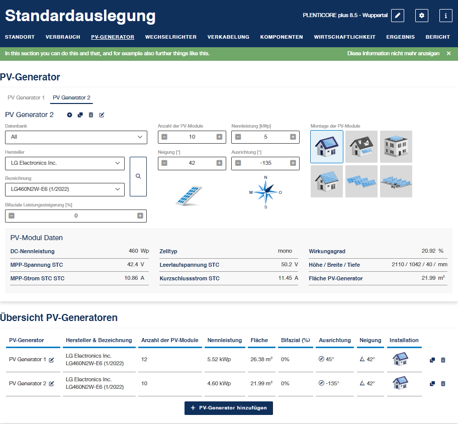Viewport: 458px width, 424px height.
Task: Edit PV Generator 1 in overview table
Action: click(x=51, y=360)
